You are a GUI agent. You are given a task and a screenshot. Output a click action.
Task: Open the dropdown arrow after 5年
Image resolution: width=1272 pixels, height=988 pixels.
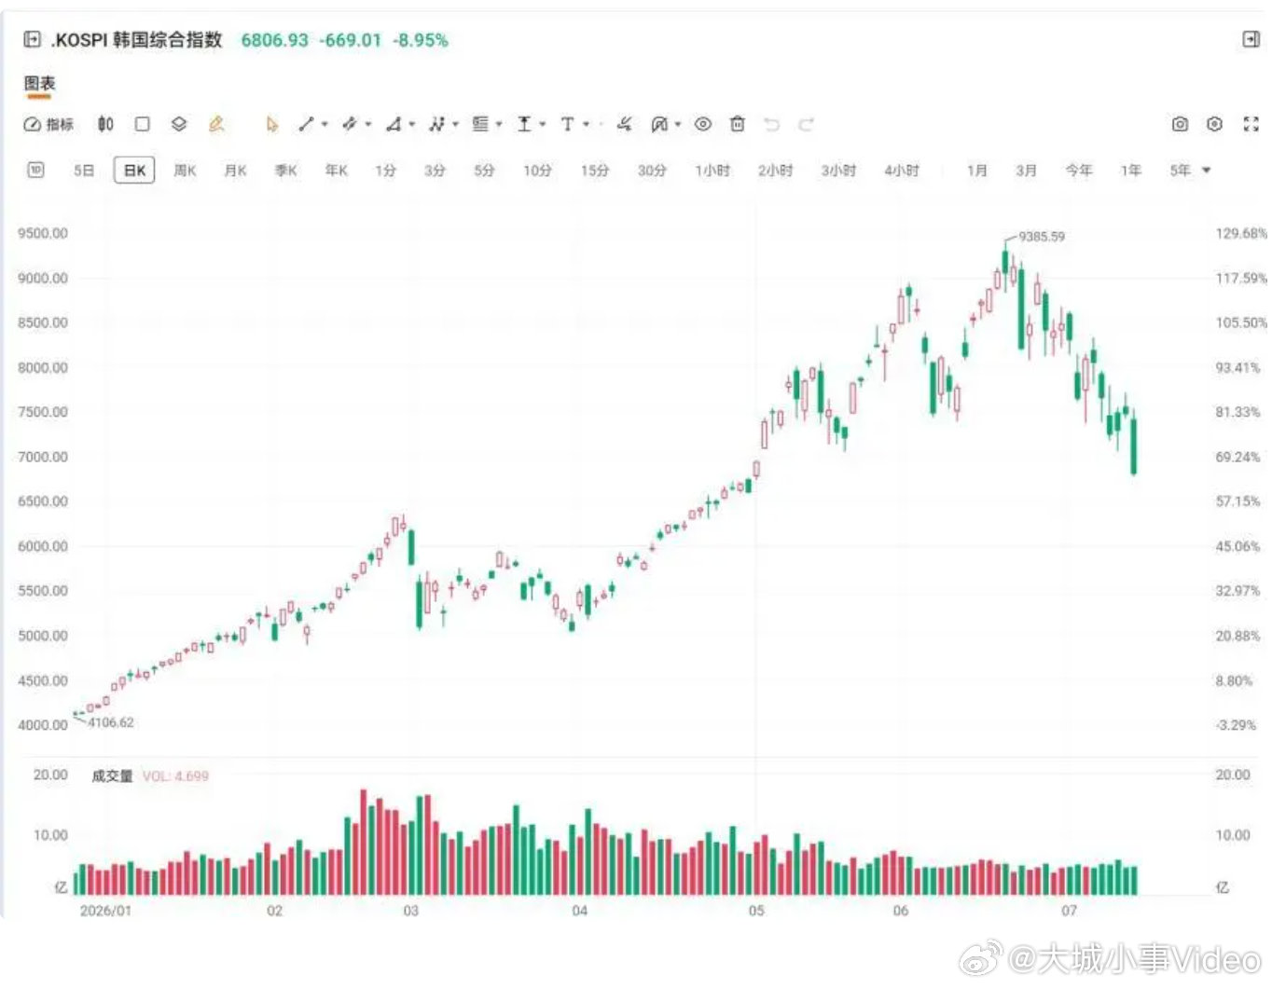click(1206, 171)
